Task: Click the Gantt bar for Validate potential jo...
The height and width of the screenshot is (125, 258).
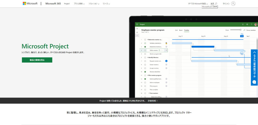Action: coord(182,43)
